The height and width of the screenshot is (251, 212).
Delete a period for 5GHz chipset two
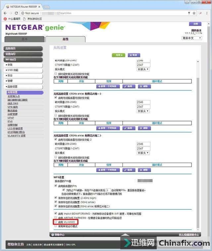tap(144, 170)
